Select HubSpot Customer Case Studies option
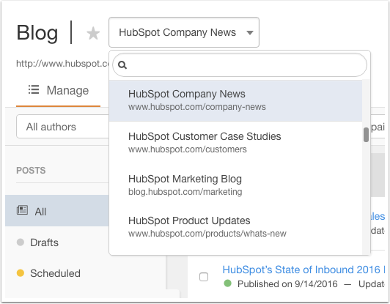This screenshot has width=390, height=304. pyautogui.click(x=235, y=143)
